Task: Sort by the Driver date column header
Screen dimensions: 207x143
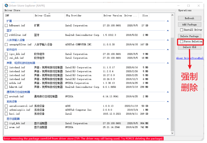Action: click(131, 16)
